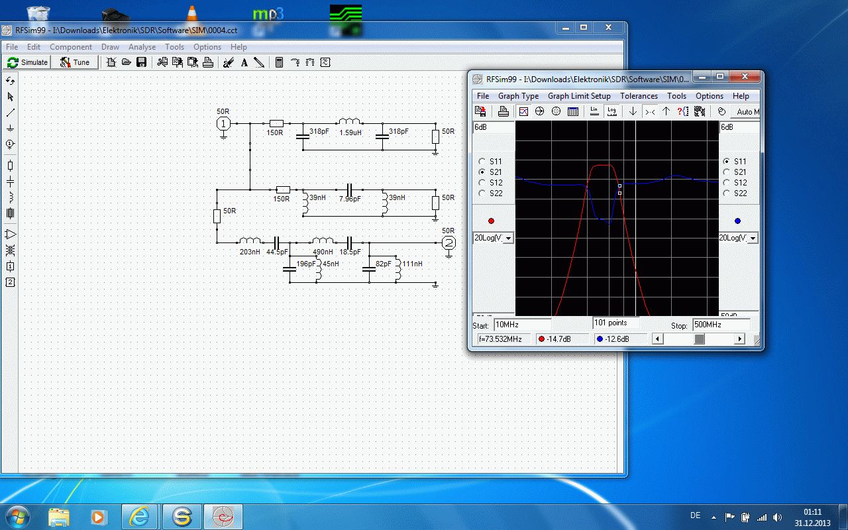This screenshot has width=848, height=530.
Task: Print the graph from the graph toolbar
Action: [503, 111]
